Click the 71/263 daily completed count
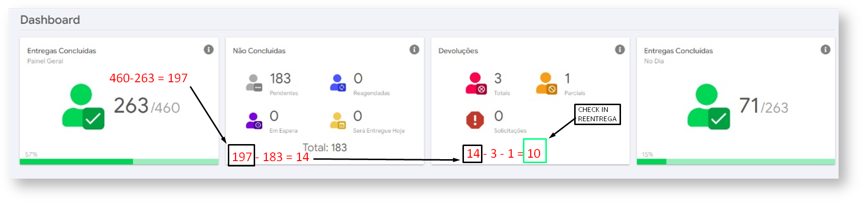The image size is (862, 202). pos(763,106)
